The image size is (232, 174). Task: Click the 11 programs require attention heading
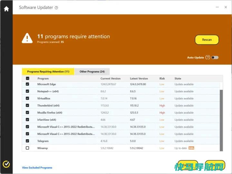click(73, 36)
